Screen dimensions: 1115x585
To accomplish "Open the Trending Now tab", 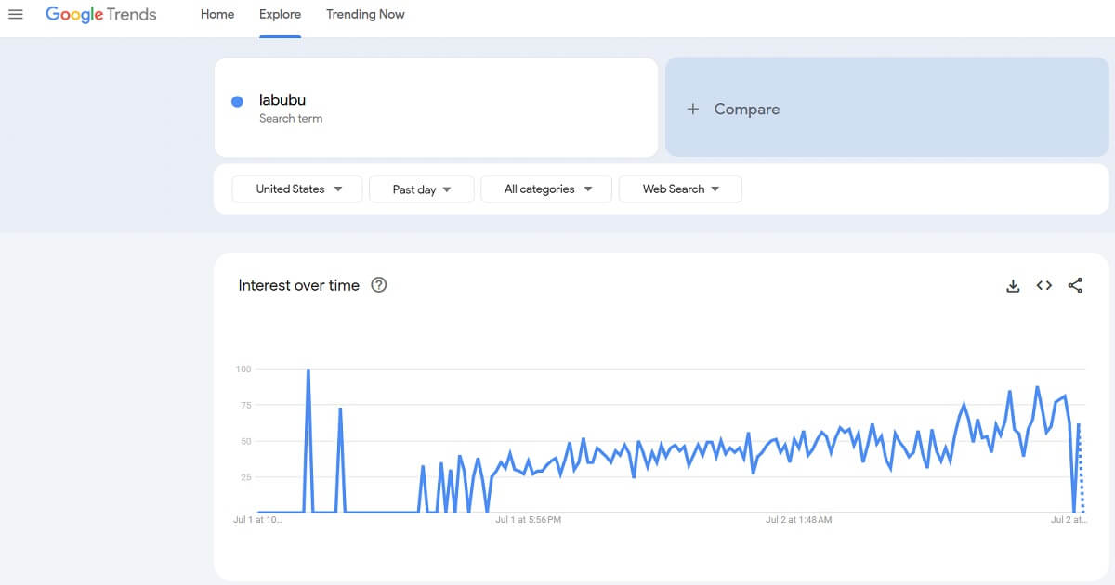I will pos(365,14).
